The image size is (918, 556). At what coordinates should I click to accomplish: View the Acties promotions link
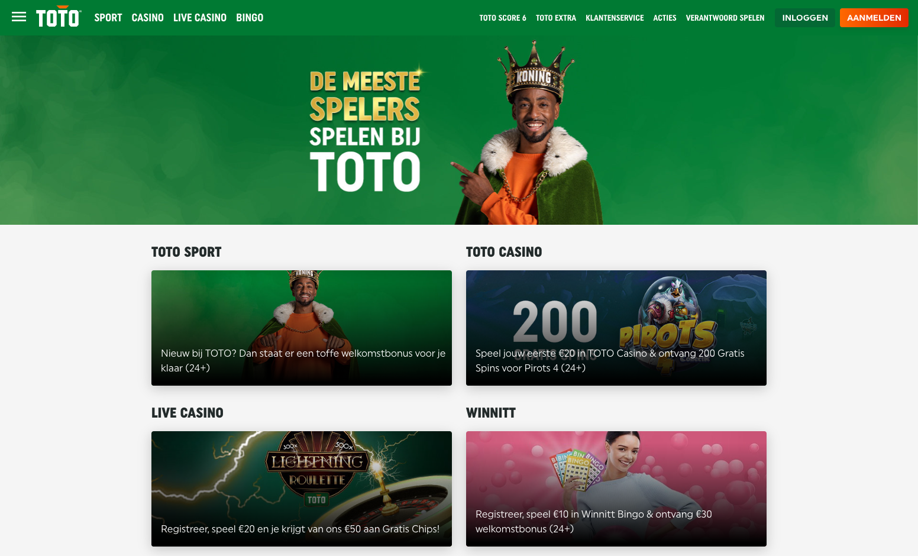pos(665,18)
